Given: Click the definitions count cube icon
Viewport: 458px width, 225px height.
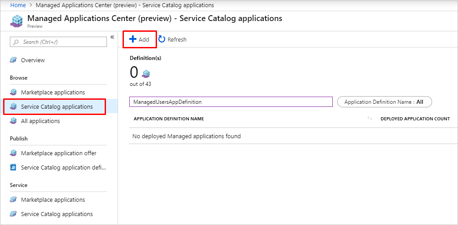Looking at the screenshot, I should click(146, 74).
